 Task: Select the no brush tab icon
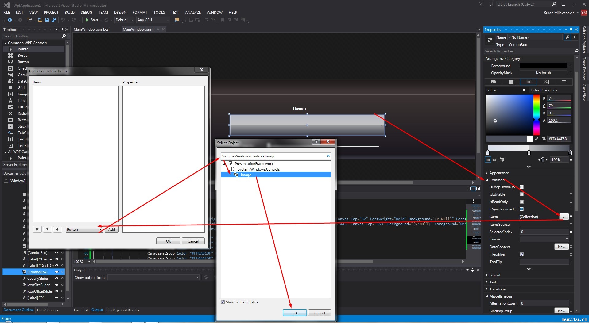point(493,82)
